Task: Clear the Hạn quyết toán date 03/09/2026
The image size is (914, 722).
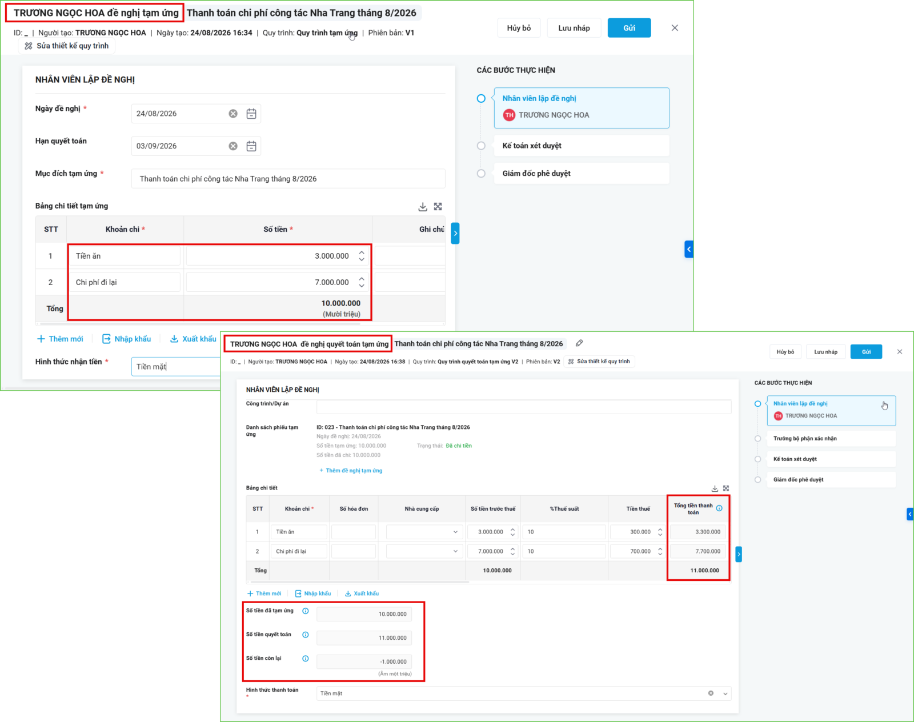Action: pyautogui.click(x=233, y=146)
